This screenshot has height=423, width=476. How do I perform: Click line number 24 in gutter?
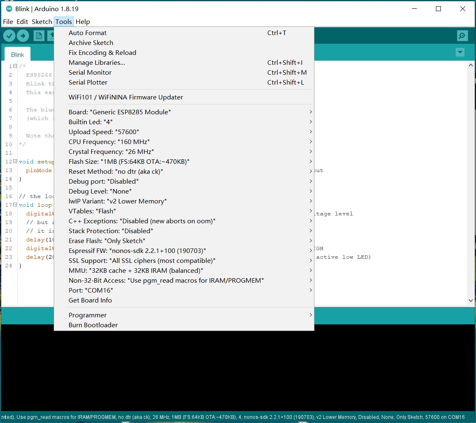coord(9,266)
